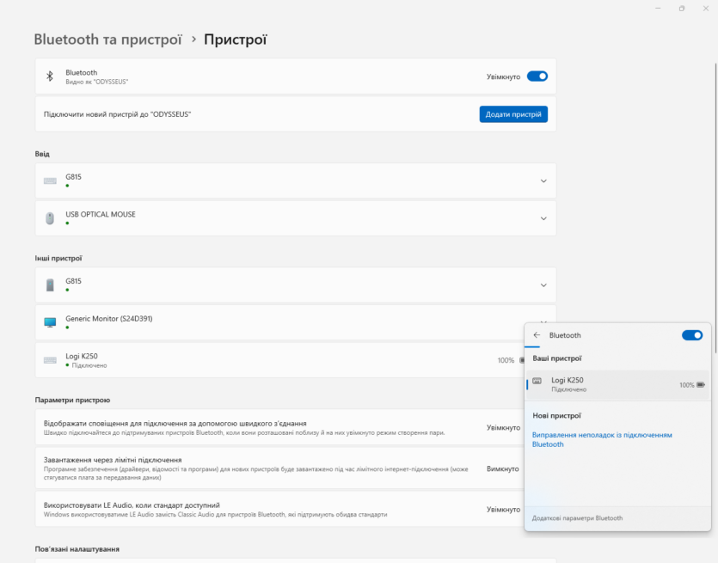The width and height of the screenshot is (718, 563).
Task: Expand the G815 entry under Ввід
Action: coord(543,181)
